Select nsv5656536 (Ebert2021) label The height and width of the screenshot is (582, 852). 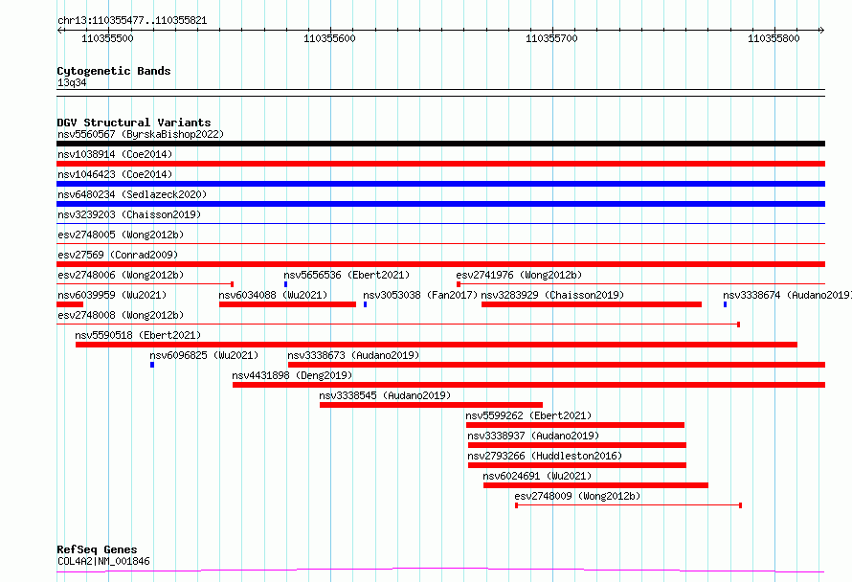point(347,275)
